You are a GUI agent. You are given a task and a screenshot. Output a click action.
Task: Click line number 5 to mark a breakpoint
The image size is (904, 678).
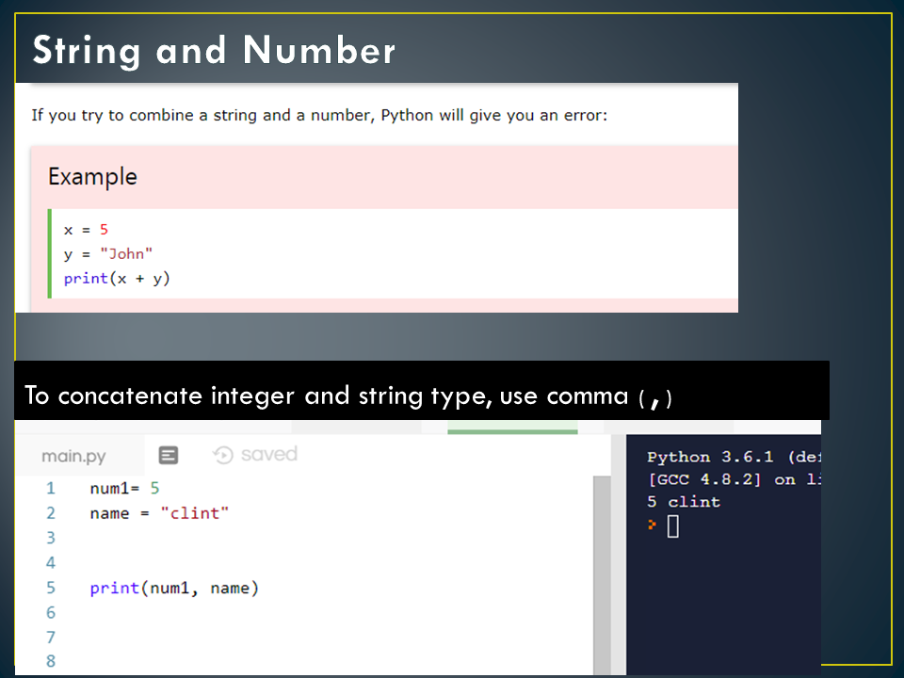[50, 588]
